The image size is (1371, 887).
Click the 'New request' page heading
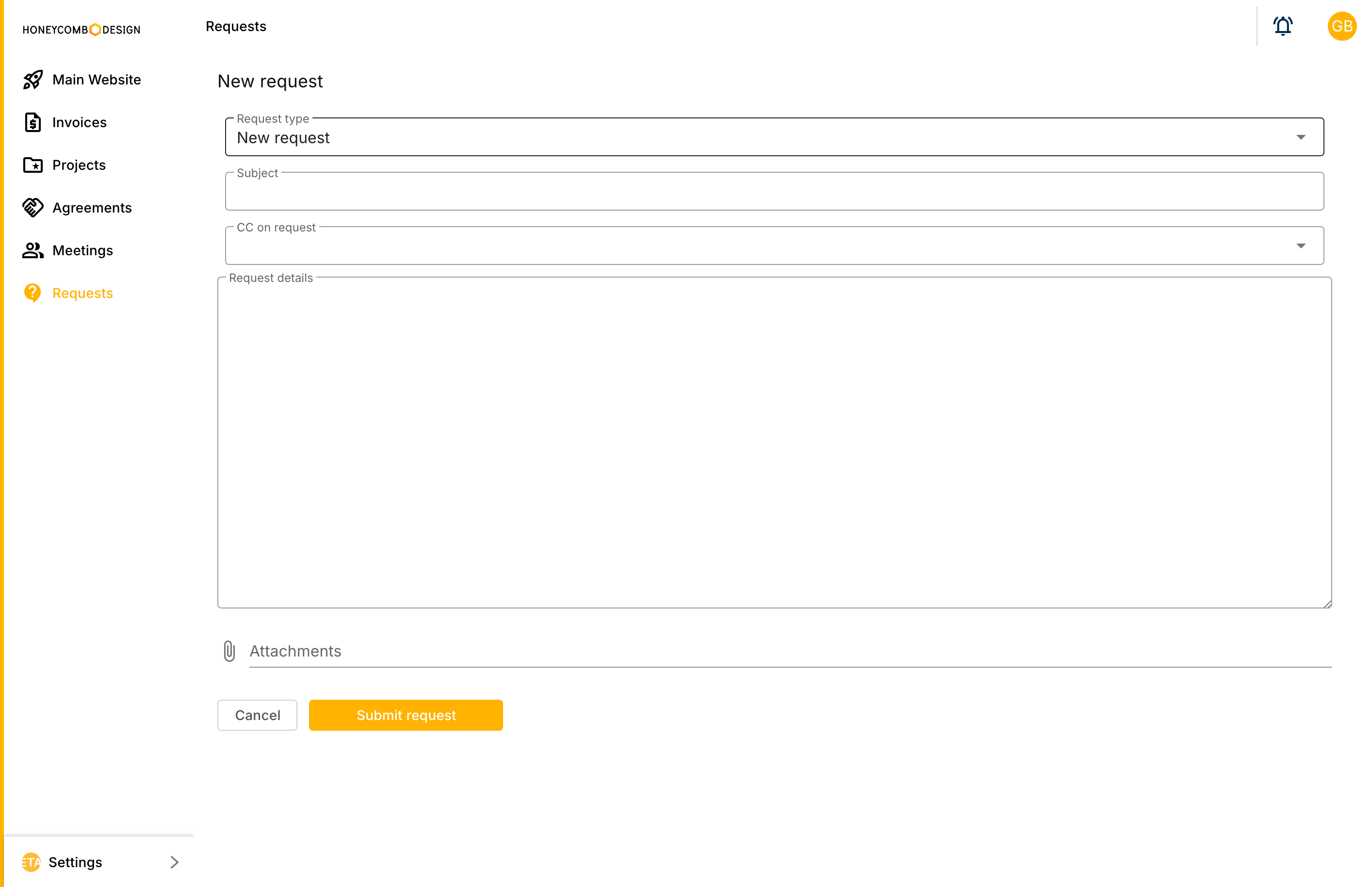(270, 81)
